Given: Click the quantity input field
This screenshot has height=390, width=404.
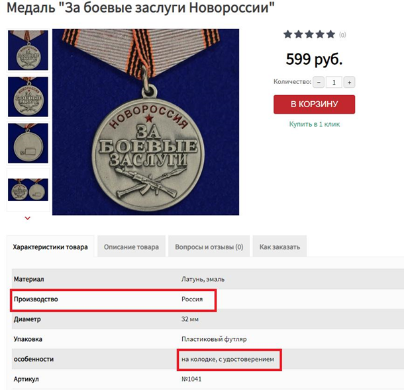Looking at the screenshot, I should point(334,82).
